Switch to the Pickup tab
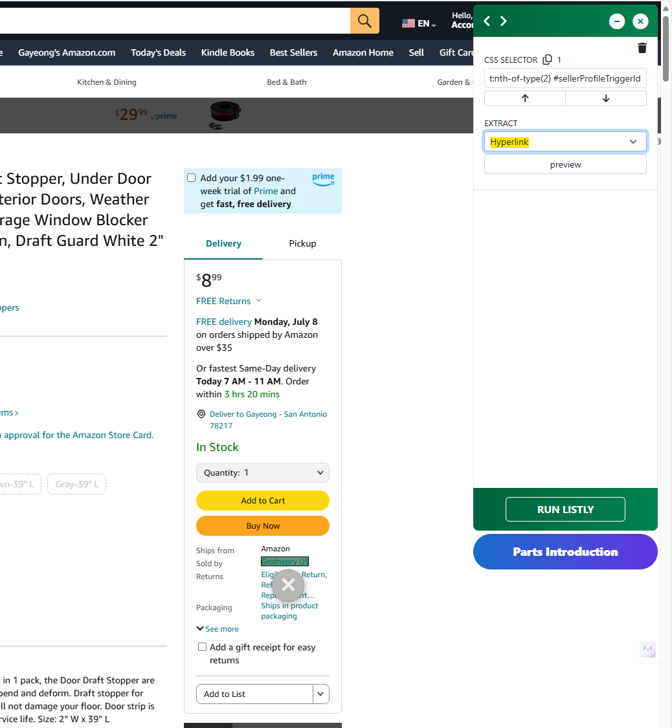Screen dimensions: 672x728 [302, 243]
